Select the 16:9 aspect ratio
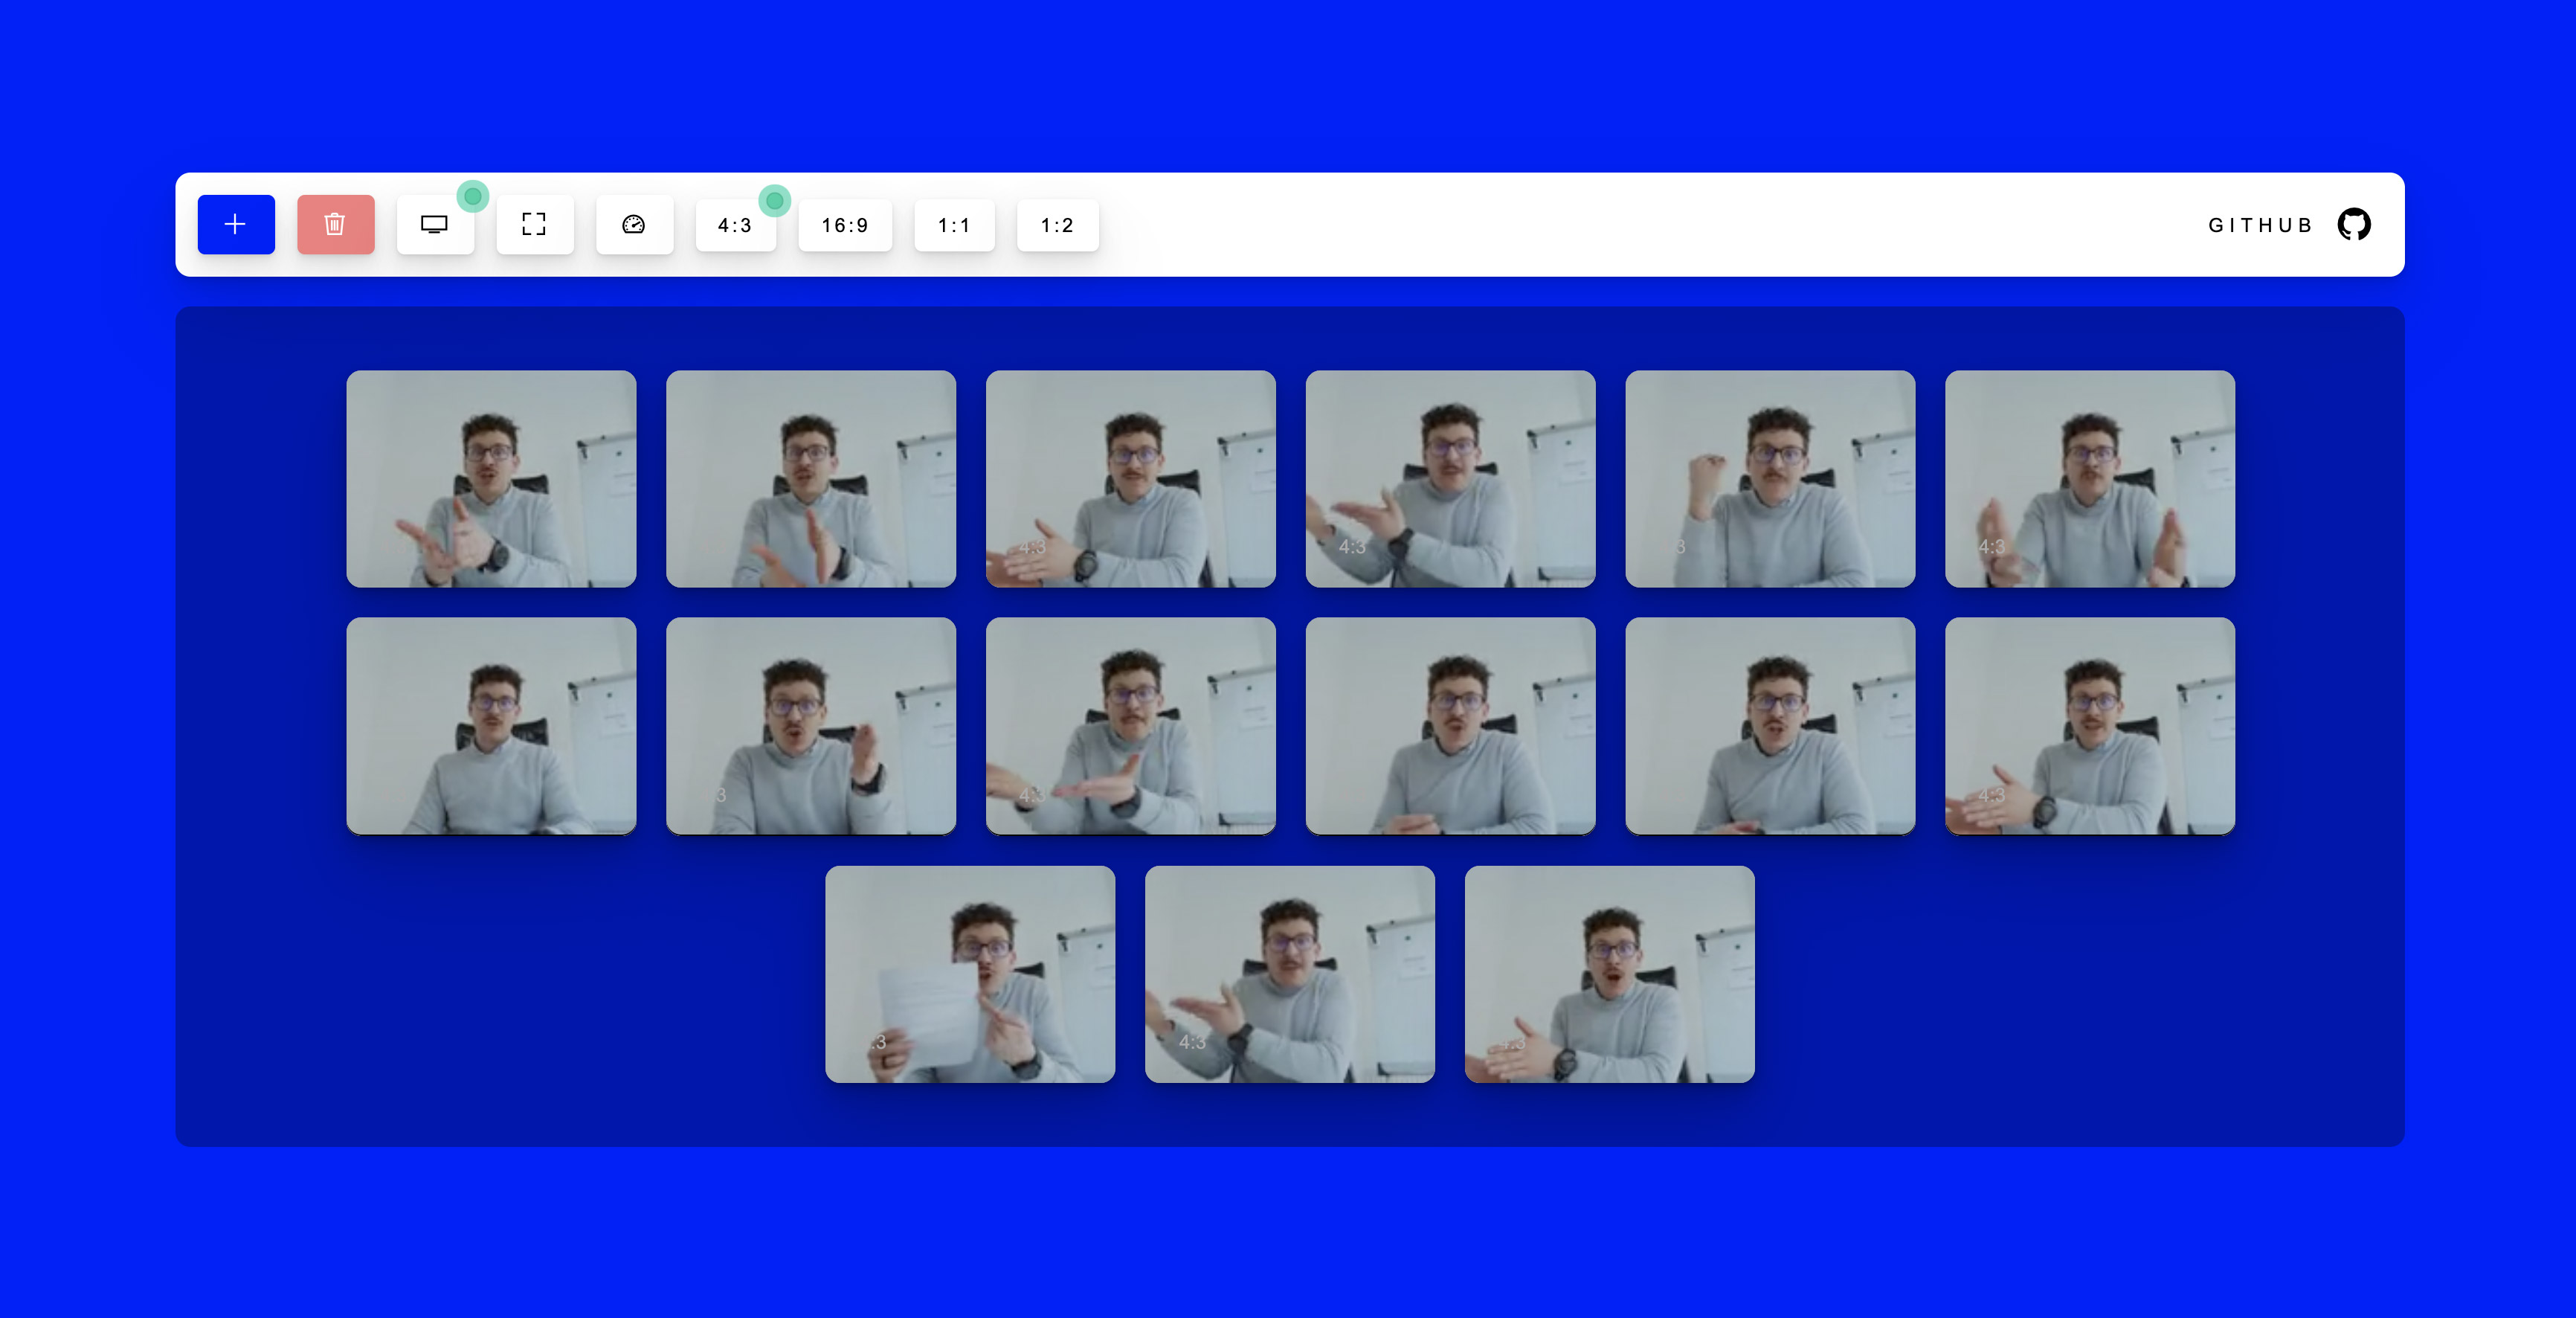The height and width of the screenshot is (1318, 2576). [845, 225]
